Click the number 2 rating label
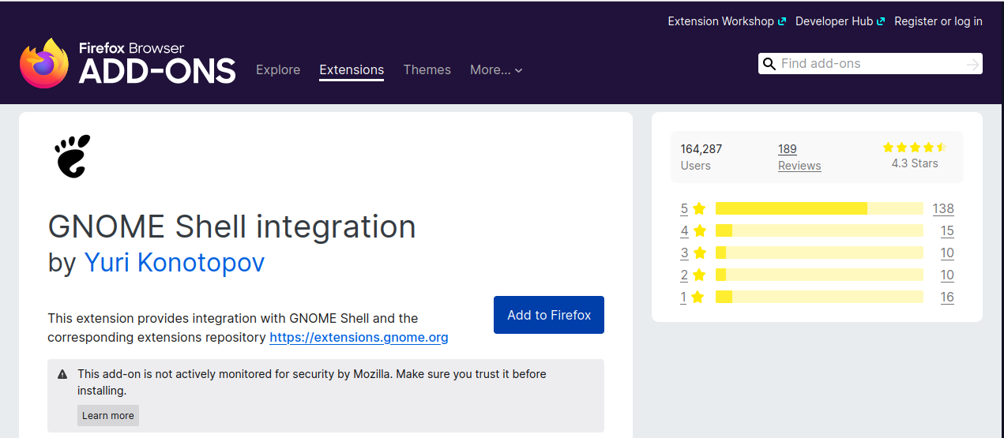1004x438 pixels. 684,275
